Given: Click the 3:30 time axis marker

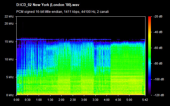Looking at the screenshot, I should tap(95, 100).
